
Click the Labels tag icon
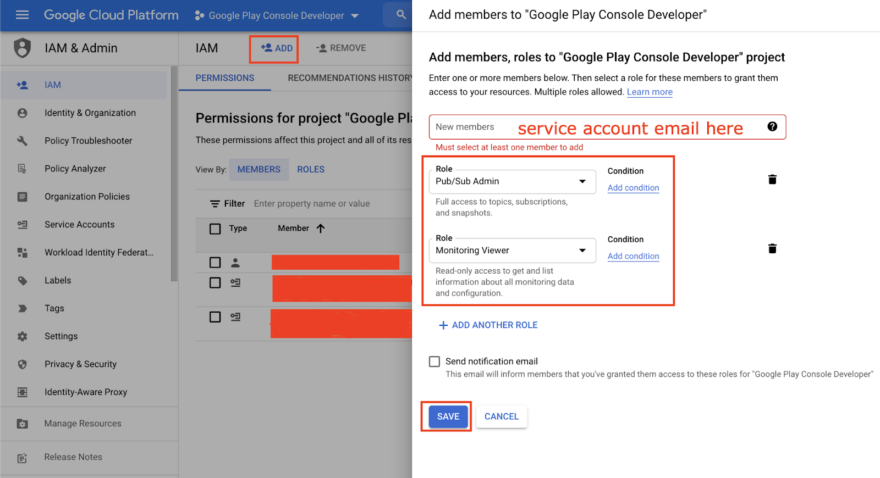22,281
